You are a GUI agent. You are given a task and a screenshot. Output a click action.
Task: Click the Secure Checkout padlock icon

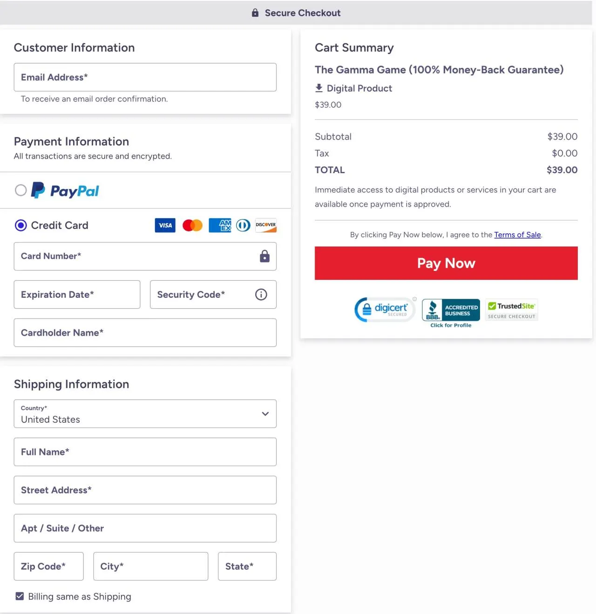(255, 13)
